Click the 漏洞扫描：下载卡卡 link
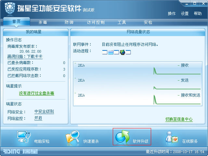 tap(25, 57)
